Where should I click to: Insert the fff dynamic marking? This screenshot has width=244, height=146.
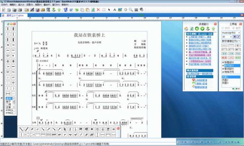click(x=92, y=135)
